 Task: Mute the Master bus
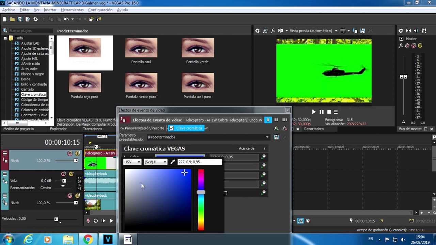pyautogui.click(x=414, y=45)
